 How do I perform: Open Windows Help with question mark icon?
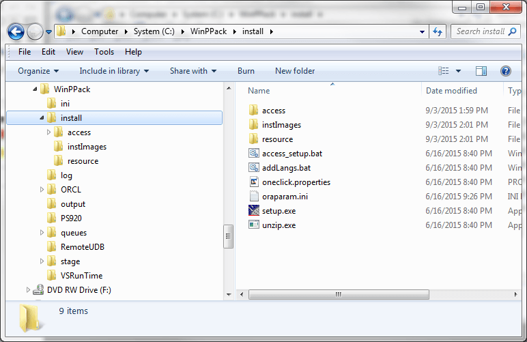pyautogui.click(x=506, y=71)
